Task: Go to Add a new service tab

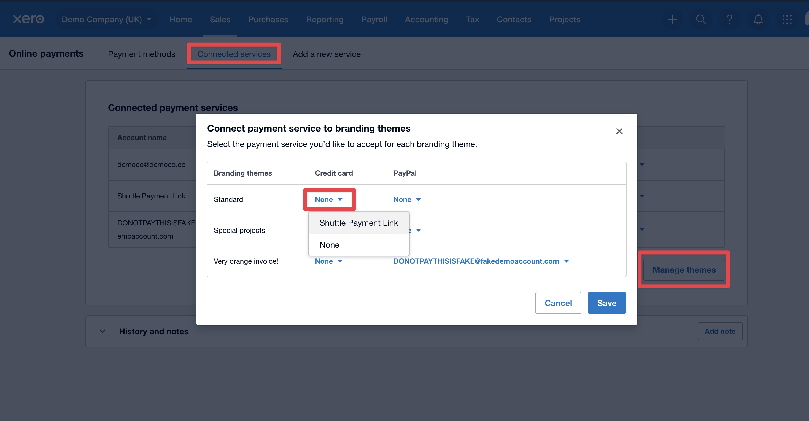Action: pos(326,54)
